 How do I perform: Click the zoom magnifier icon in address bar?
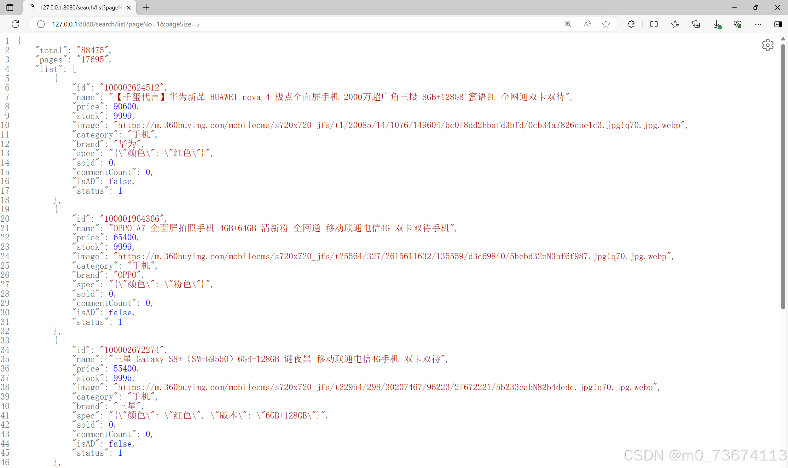(568, 24)
